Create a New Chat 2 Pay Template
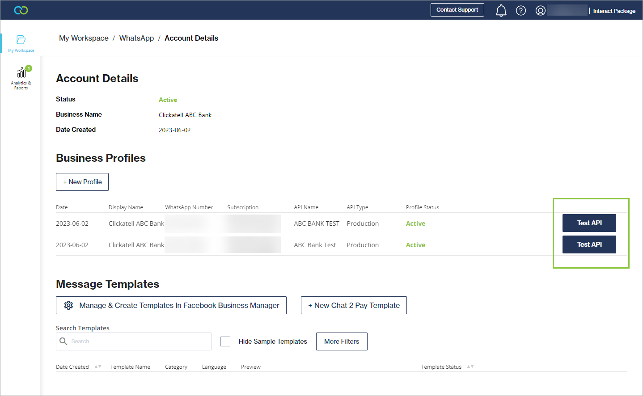This screenshot has height=396, width=643. 354,305
